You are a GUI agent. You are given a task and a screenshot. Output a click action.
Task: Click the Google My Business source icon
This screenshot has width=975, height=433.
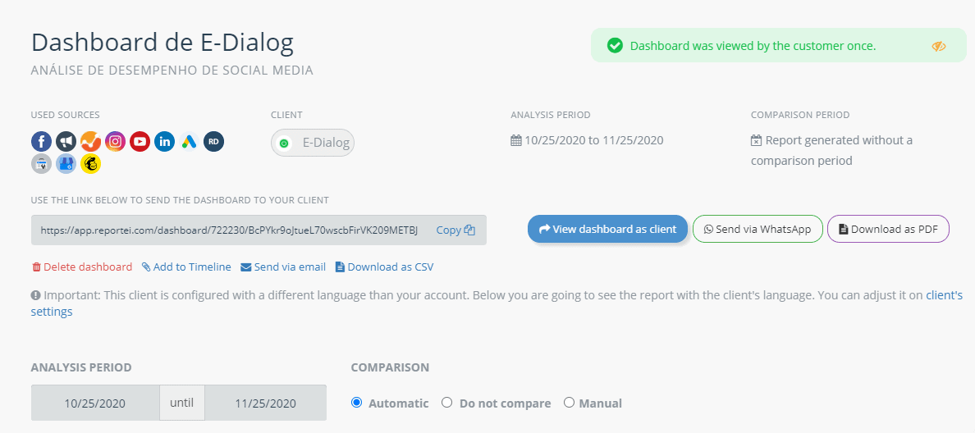(x=66, y=164)
